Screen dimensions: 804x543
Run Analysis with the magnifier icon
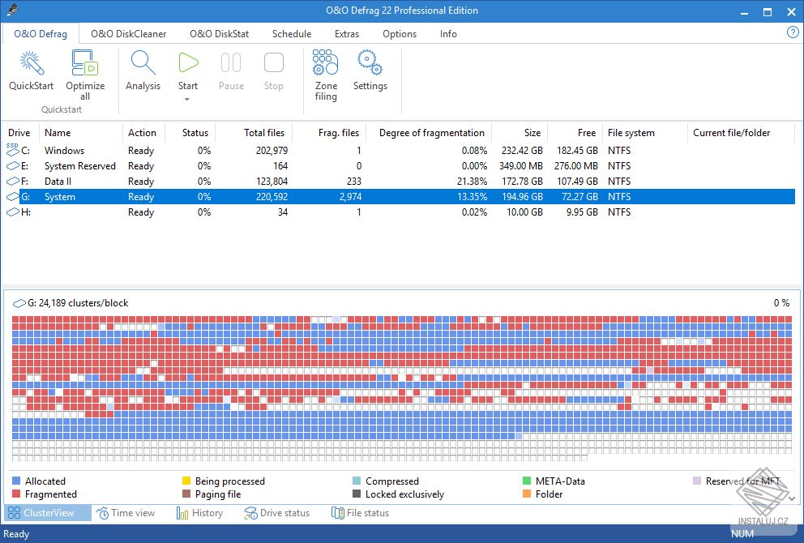point(143,63)
